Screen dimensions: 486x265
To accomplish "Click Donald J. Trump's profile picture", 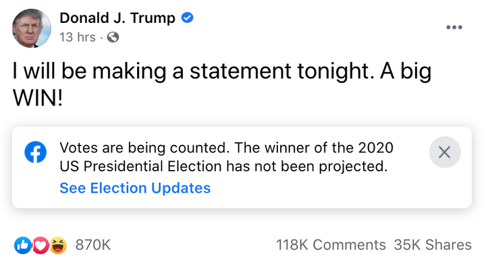I will tap(32, 28).
